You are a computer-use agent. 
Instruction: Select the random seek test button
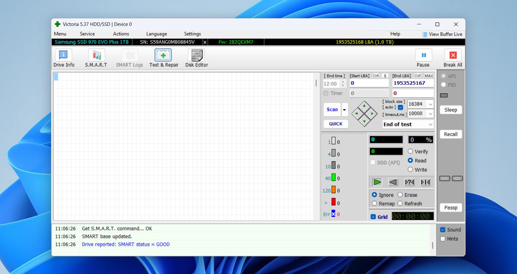point(410,182)
